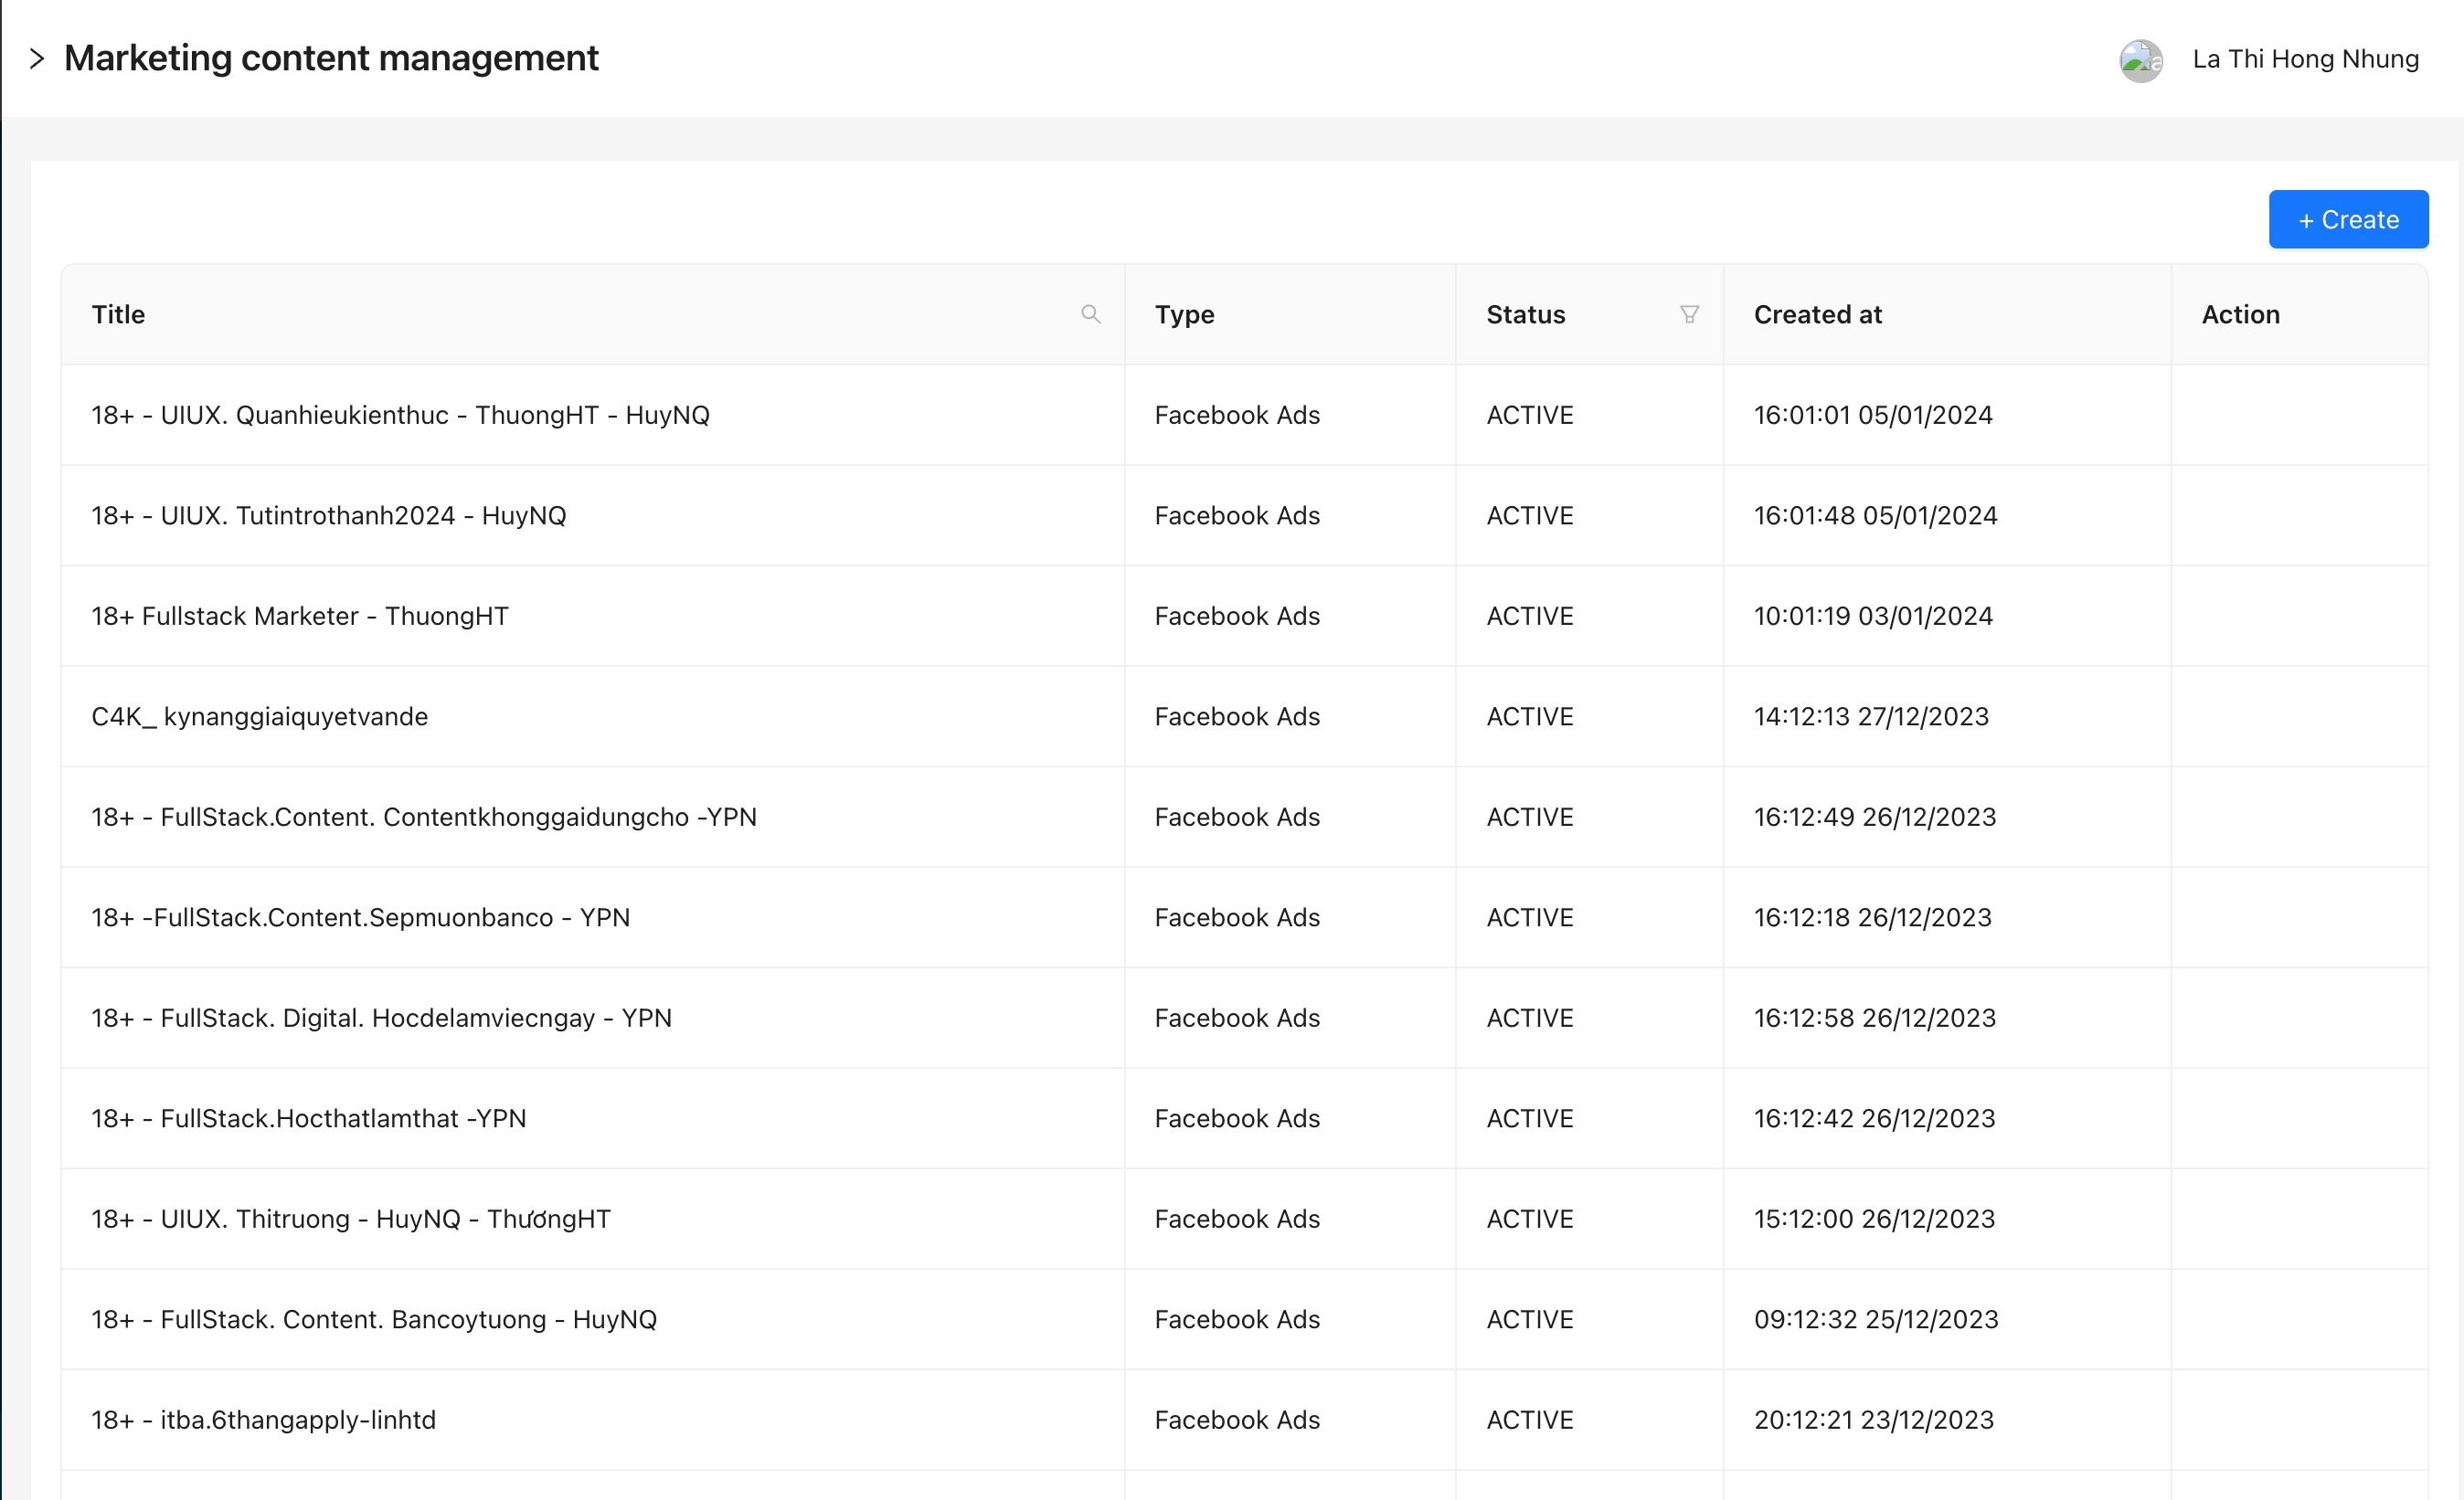Click the Created at column header

[1817, 315]
